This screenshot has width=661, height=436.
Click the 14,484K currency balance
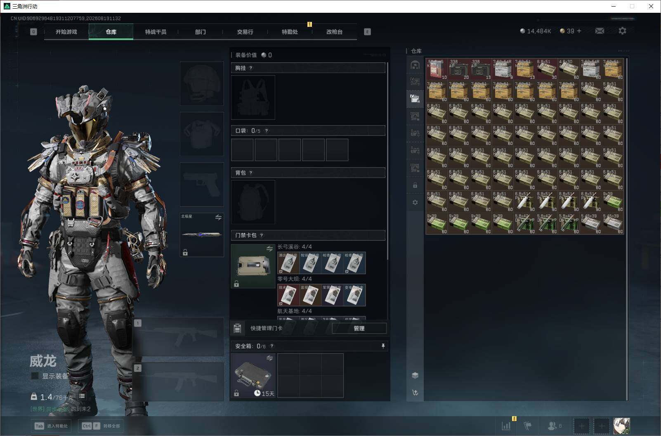coord(536,31)
